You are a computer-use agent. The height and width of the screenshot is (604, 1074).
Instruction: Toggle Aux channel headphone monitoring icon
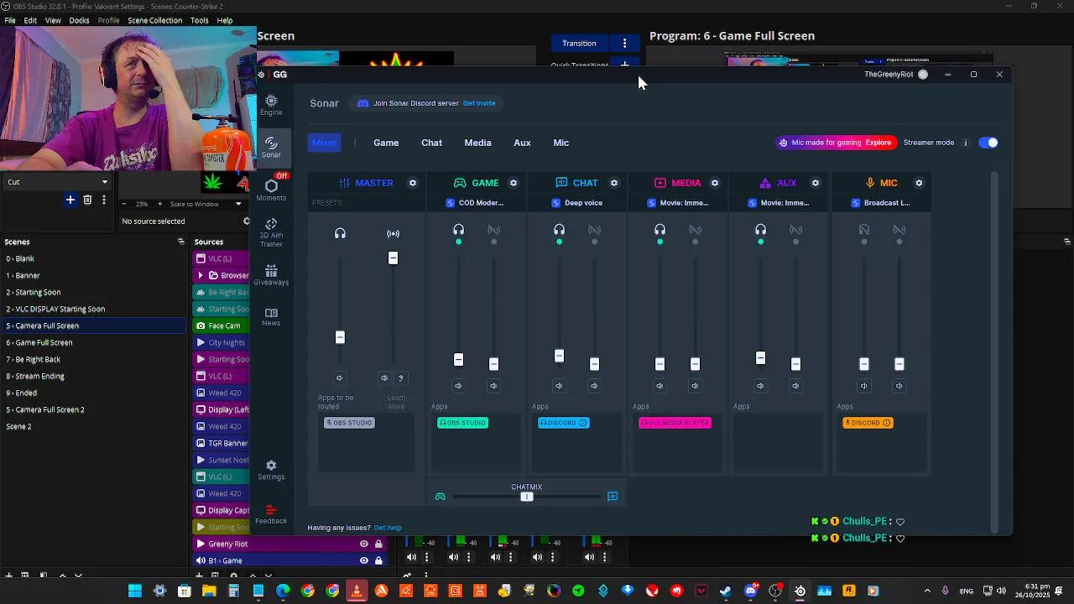coord(760,229)
